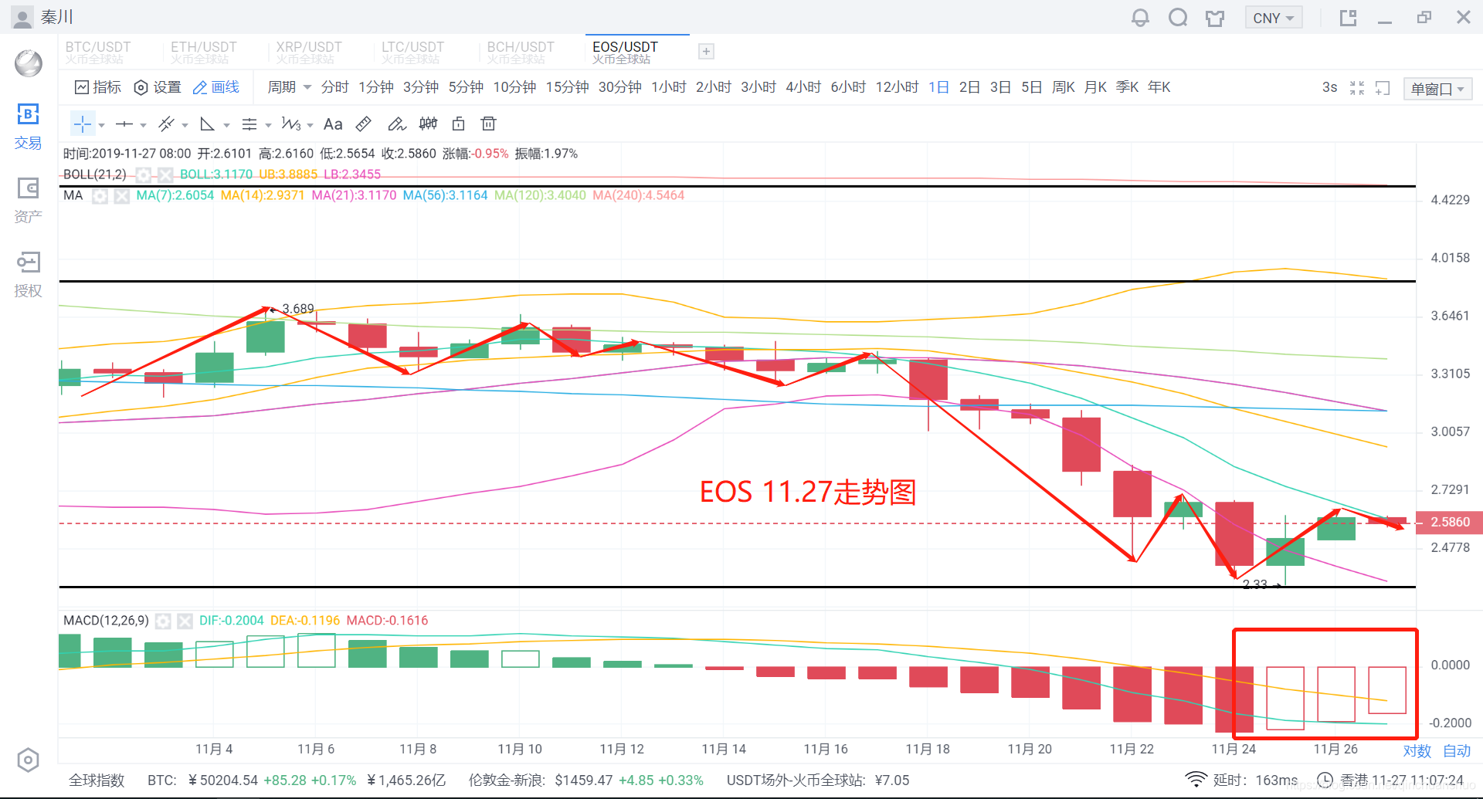Select the EOS/USDT tab
Viewport: 1483px width, 799px height.
click(x=637, y=52)
